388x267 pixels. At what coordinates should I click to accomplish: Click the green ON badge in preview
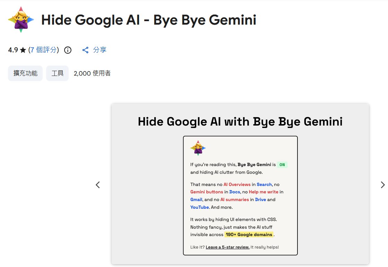[282, 165]
